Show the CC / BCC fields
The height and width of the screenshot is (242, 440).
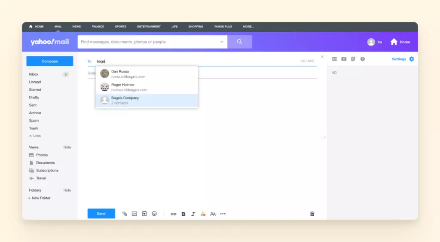pos(307,61)
